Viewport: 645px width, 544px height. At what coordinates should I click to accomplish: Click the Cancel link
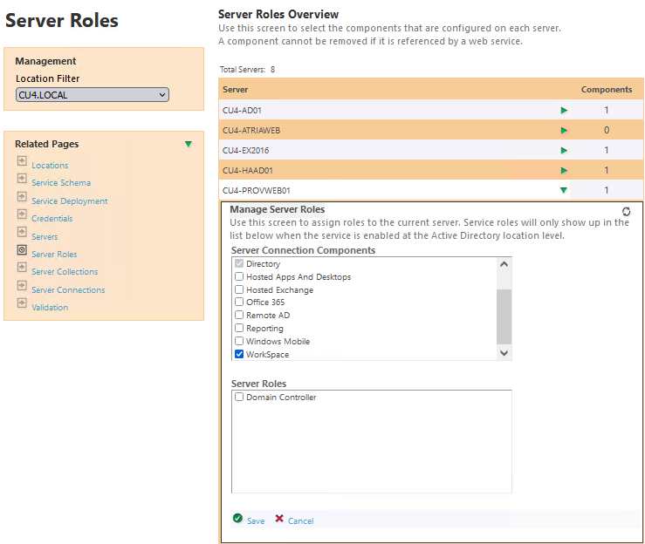click(x=300, y=521)
